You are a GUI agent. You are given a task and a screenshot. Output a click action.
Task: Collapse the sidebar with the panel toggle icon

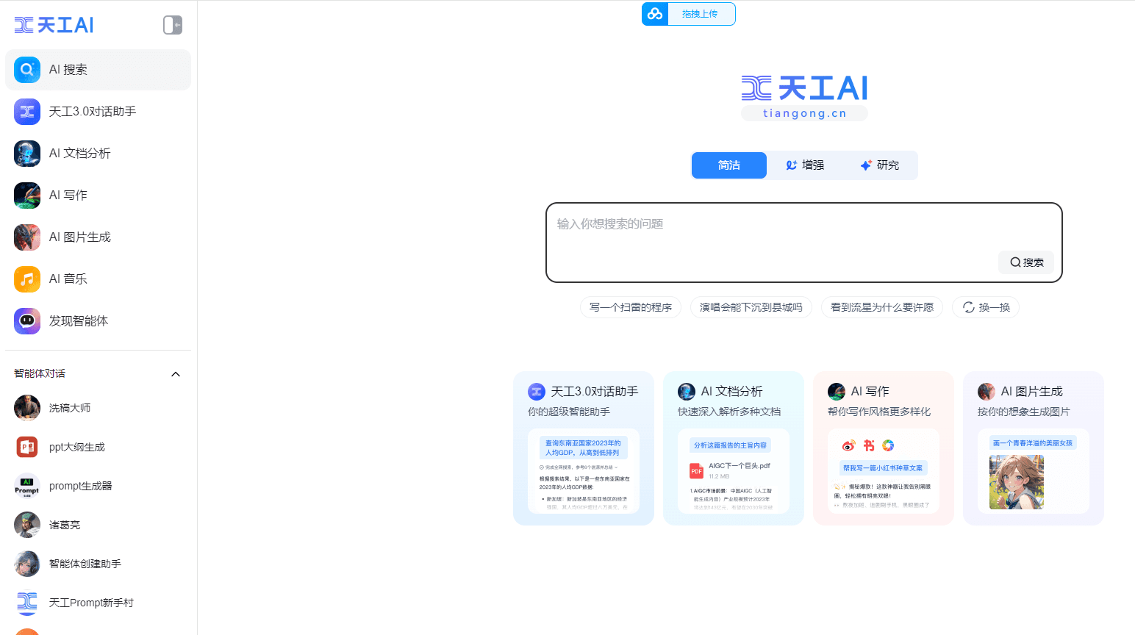click(x=173, y=25)
